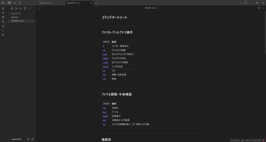
Task: Open graph view icon
Action: [x=3, y=13]
